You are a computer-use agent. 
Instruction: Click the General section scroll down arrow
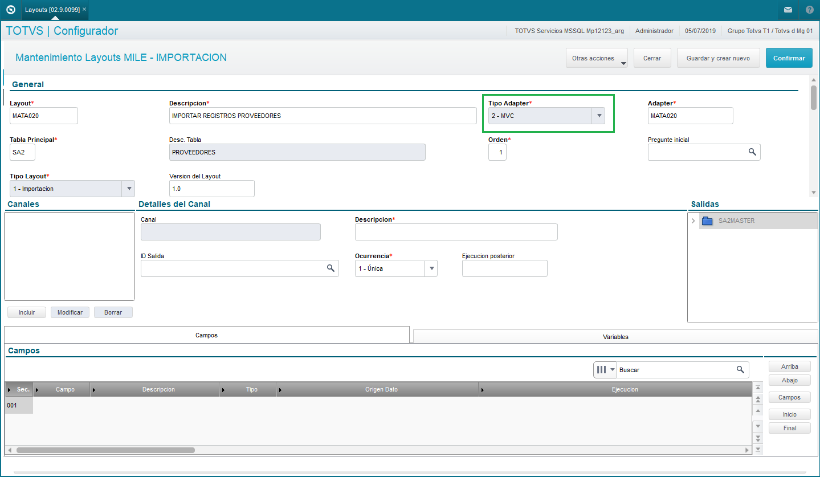coord(814,193)
